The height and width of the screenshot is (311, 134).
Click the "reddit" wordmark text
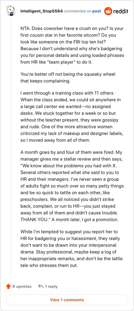[121, 11]
